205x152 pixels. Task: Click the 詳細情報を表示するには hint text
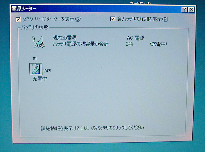click(92, 128)
